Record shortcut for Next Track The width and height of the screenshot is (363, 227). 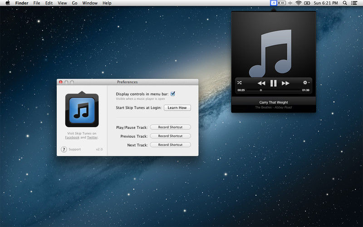171,145
